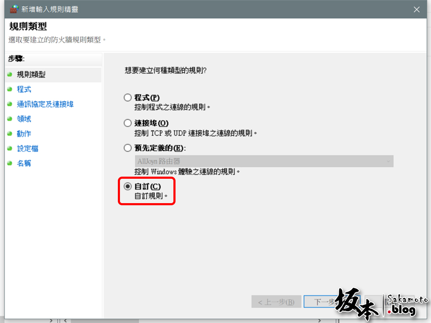Open the AllJoyn 路由器 dropdown list
This screenshot has width=431, height=323.
pos(264,161)
